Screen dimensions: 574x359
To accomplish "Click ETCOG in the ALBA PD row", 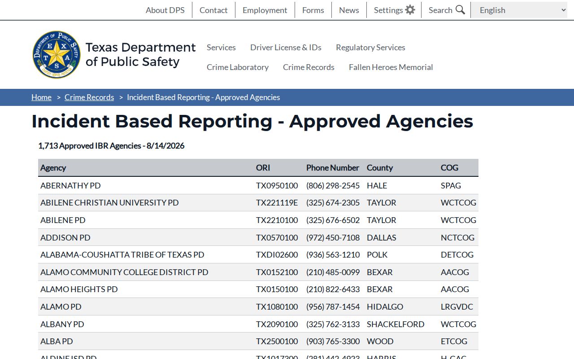I will coord(454,341).
